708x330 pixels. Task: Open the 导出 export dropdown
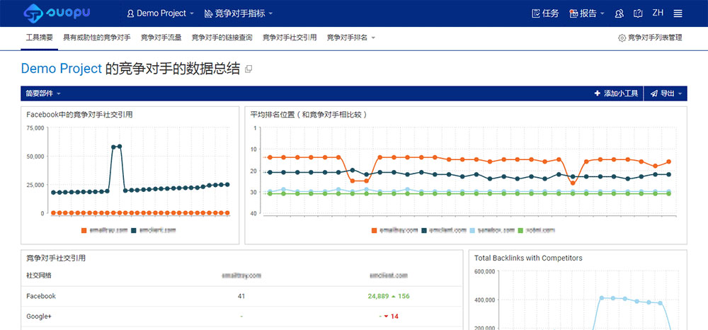[666, 93]
